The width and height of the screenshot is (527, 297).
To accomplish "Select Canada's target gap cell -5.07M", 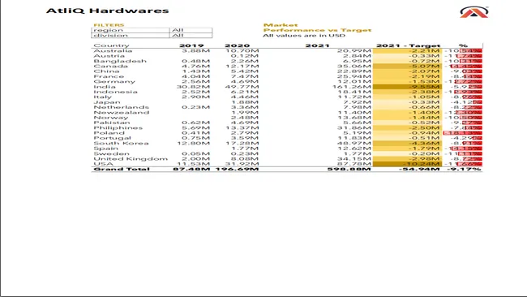I will coord(407,67).
